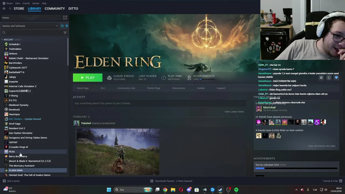This screenshot has height=194, width=345.
Task: Toggle the recent activity clock filter
Action: [62, 26]
